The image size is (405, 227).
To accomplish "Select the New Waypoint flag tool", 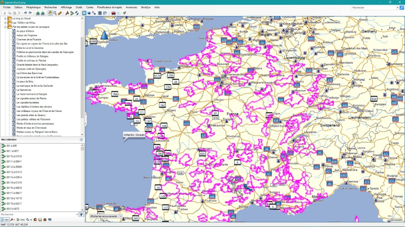I will (67, 13).
